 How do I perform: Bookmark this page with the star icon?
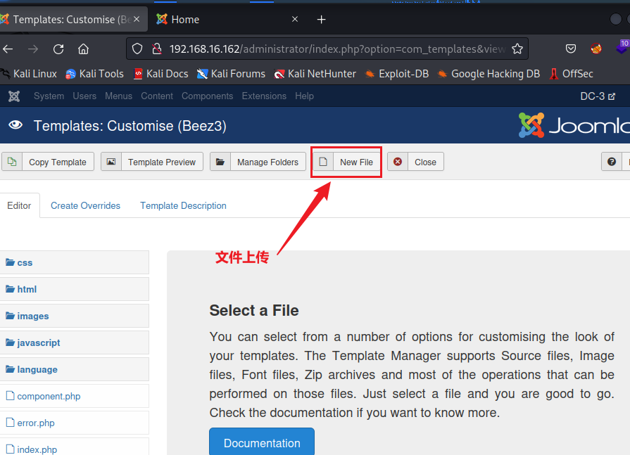(517, 49)
